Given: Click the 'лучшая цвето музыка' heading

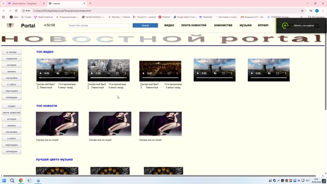Looking at the screenshot, I should click(54, 159).
